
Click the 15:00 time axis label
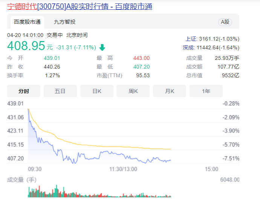(211, 169)
